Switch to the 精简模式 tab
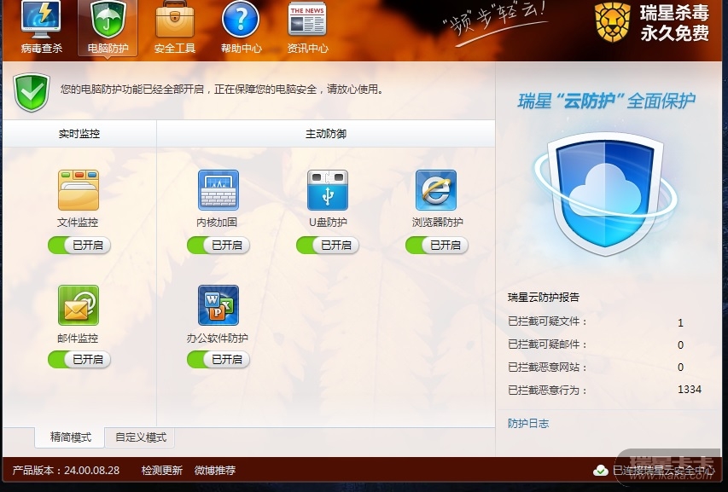Screen dimensions: 728x492 point(70,437)
